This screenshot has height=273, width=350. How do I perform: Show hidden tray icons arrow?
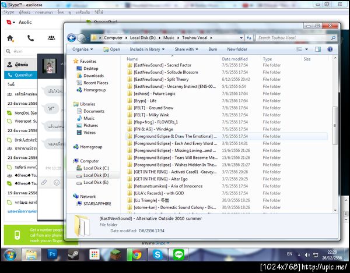tap(299, 255)
